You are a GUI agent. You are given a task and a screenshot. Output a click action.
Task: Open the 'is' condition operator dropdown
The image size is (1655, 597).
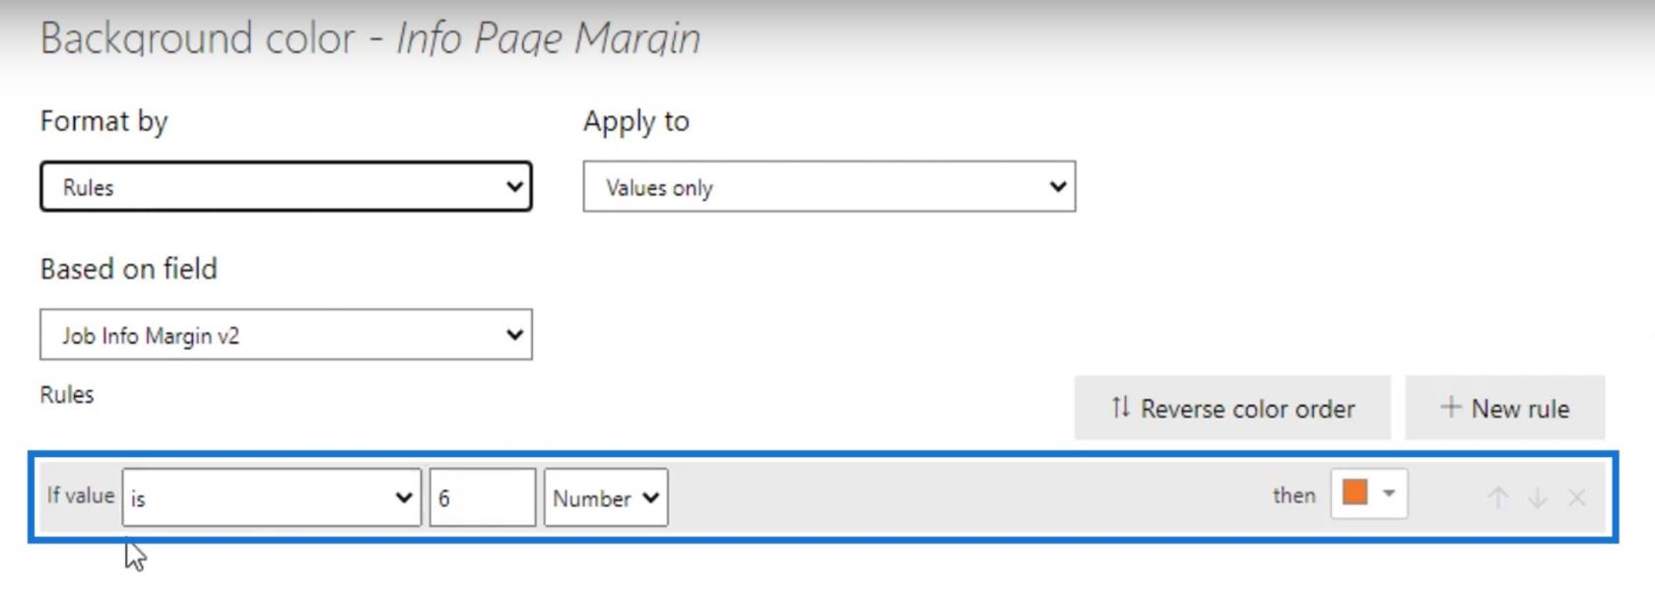[272, 497]
